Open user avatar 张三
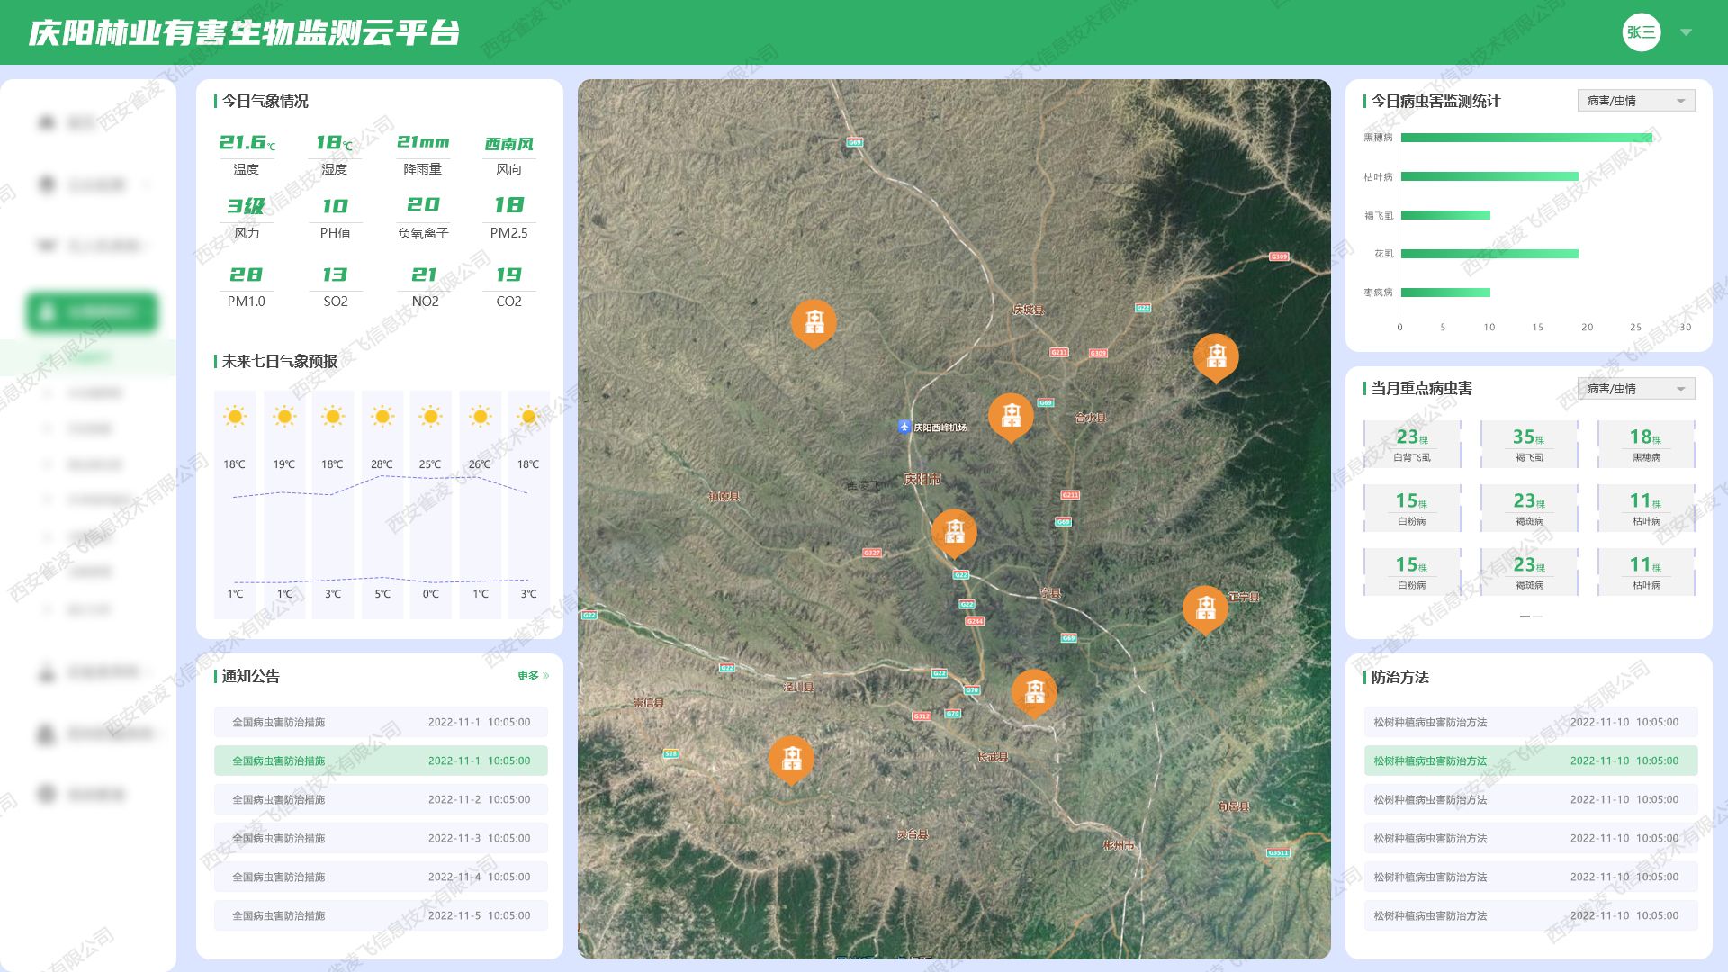 (x=1641, y=32)
